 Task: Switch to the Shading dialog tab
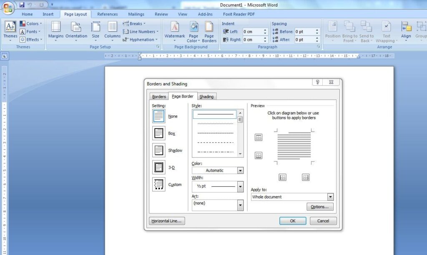coord(206,97)
